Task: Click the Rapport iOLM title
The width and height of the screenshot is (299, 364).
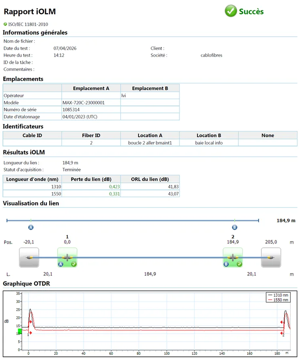Action: click(x=29, y=12)
